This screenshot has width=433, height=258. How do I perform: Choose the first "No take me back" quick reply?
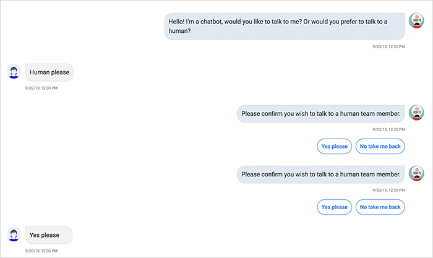tap(380, 146)
